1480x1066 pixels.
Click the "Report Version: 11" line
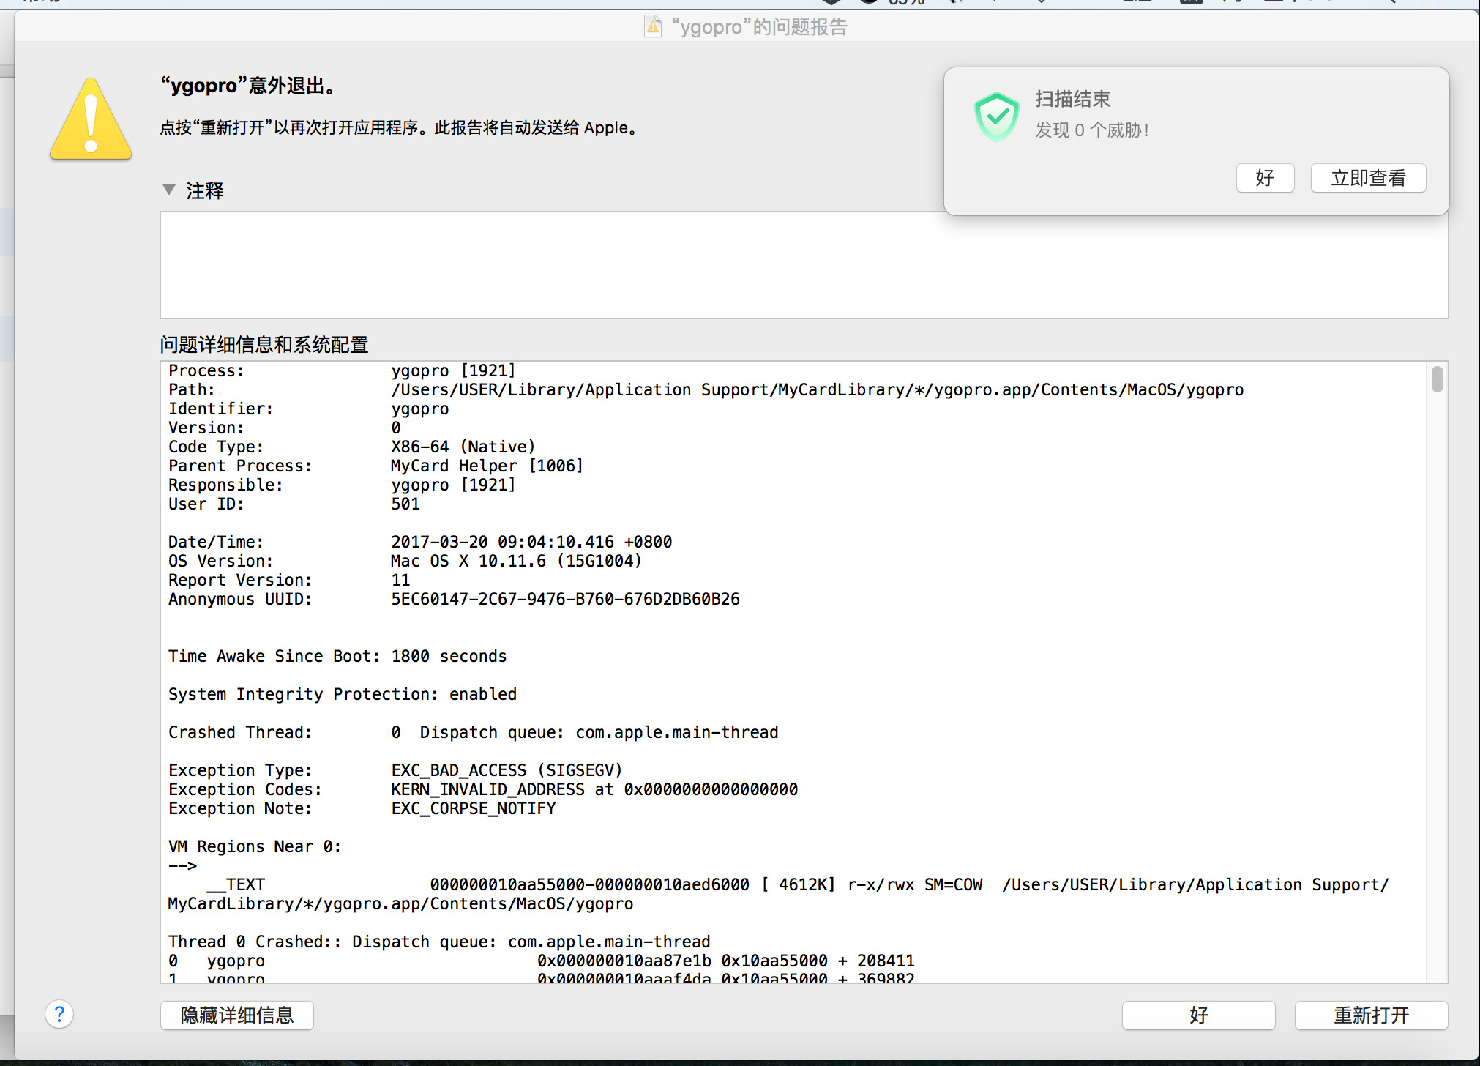[x=289, y=581]
